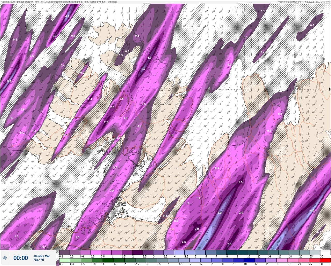The width and height of the screenshot is (331, 266).
Task: Click the 00:00 forecast time display
Action: (21, 258)
